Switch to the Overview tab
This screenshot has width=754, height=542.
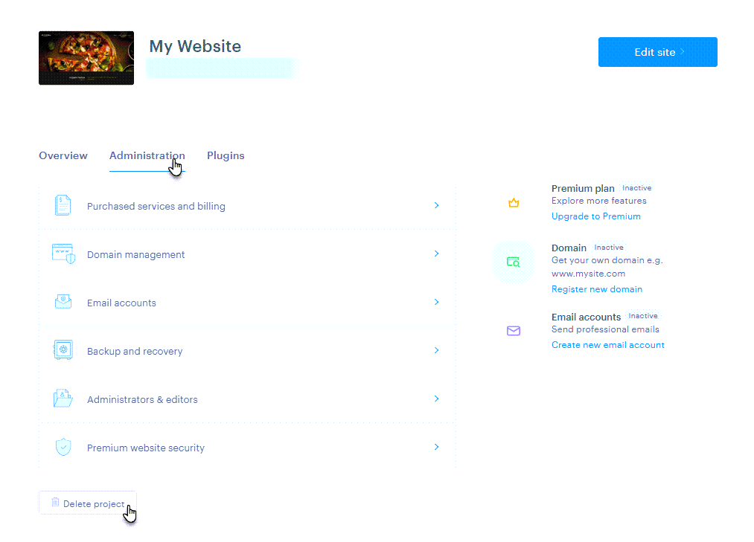pyautogui.click(x=63, y=155)
